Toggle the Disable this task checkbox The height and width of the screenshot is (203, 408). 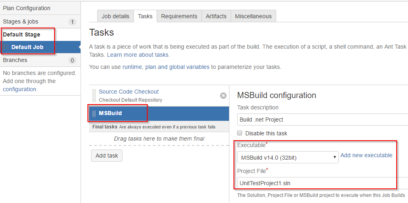(x=240, y=133)
